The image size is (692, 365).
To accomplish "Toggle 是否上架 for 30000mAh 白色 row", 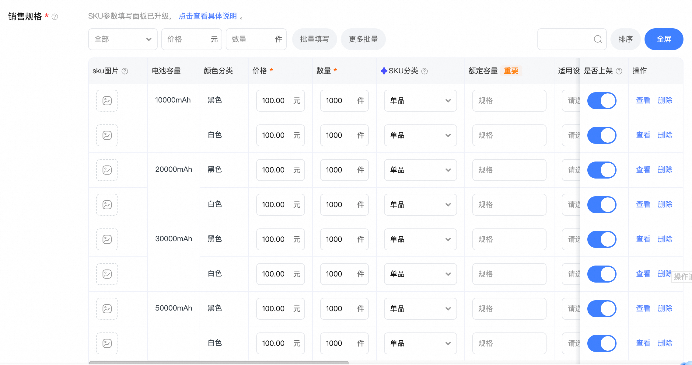I will 602,274.
